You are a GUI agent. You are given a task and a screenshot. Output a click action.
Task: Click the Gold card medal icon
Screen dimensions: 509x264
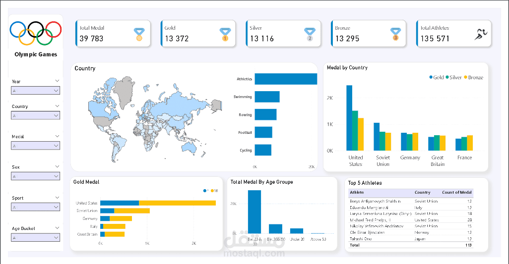tap(225, 34)
